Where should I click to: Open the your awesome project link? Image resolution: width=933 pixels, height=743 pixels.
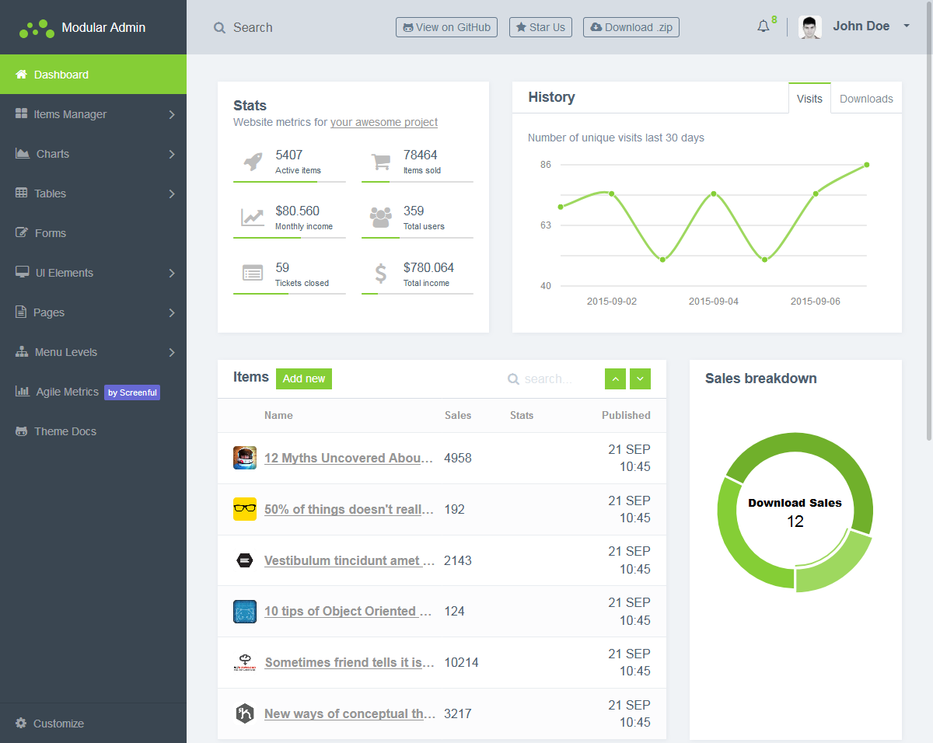click(383, 122)
